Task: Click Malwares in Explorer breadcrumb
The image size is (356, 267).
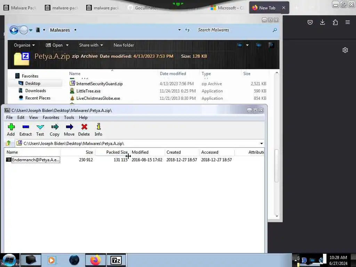Action: pos(60,30)
